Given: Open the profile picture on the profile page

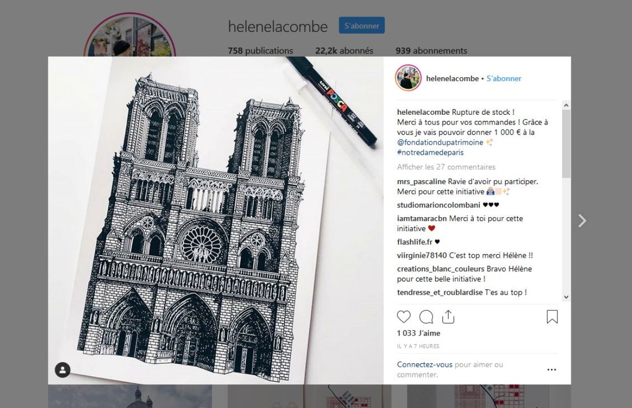Looking at the screenshot, I should click(x=130, y=35).
